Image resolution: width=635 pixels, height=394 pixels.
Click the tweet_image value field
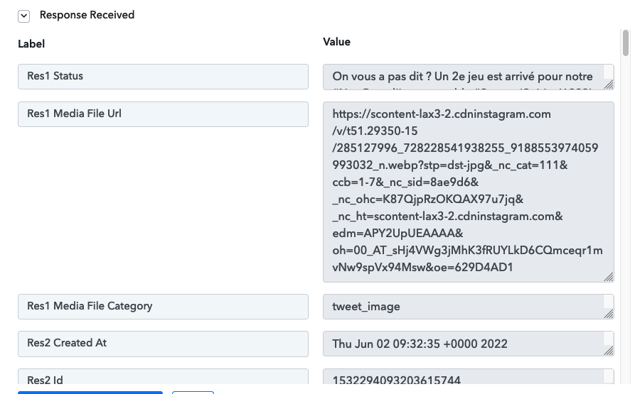469,307
